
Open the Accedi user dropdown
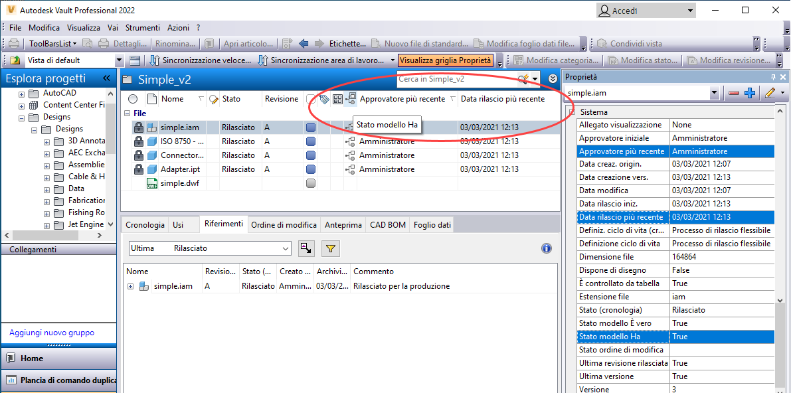[646, 11]
